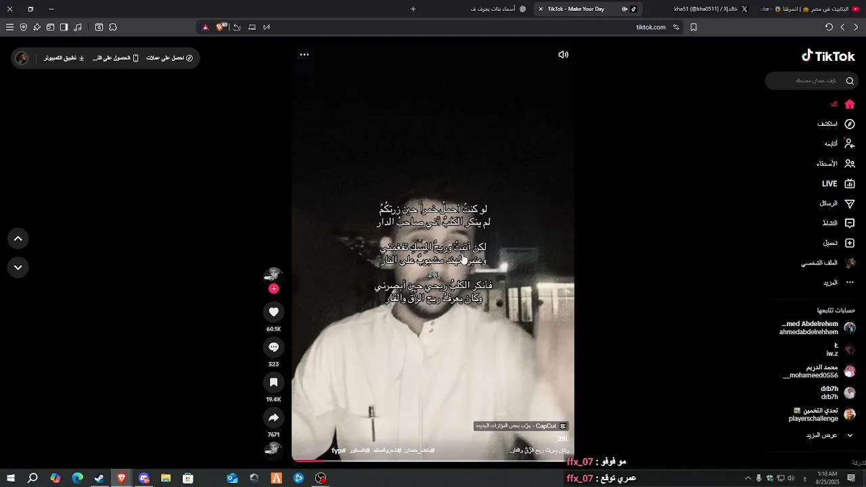Go back using the browser's left arrow

tap(842, 27)
